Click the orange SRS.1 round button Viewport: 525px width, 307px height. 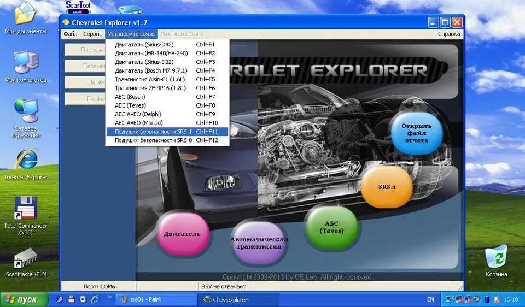click(387, 187)
